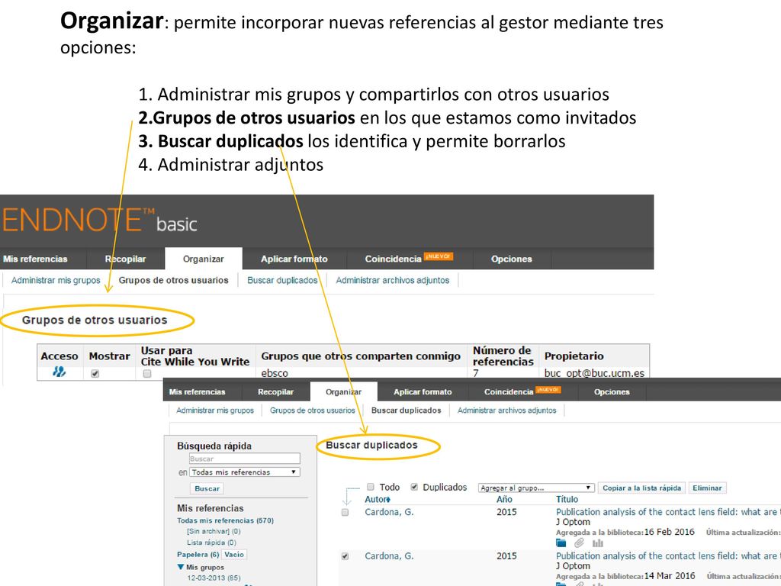
Task: Uncheck the Duplicados checkbox
Action: [x=414, y=487]
